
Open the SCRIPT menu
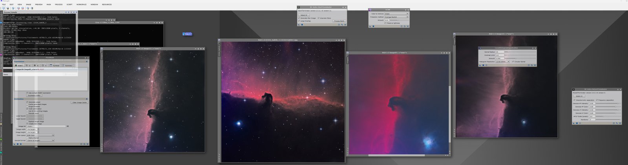tap(69, 4)
